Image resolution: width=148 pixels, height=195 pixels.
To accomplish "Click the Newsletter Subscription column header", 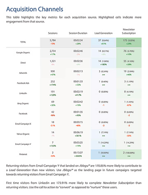I will 129,31.
